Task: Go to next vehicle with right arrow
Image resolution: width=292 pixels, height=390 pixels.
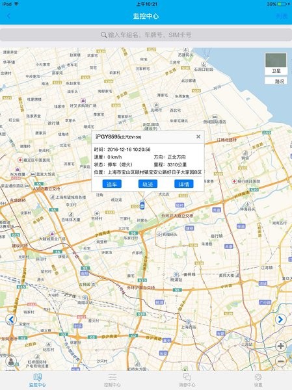Action: pyautogui.click(x=280, y=319)
